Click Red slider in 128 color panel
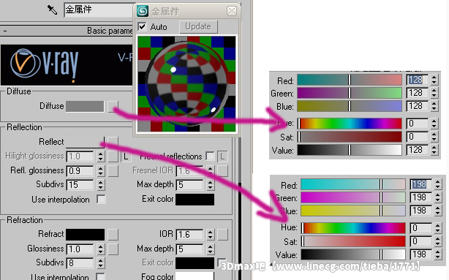 [x=350, y=80]
